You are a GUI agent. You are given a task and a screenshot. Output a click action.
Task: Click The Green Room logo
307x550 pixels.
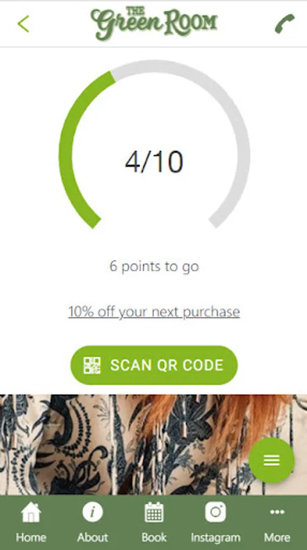154,23
